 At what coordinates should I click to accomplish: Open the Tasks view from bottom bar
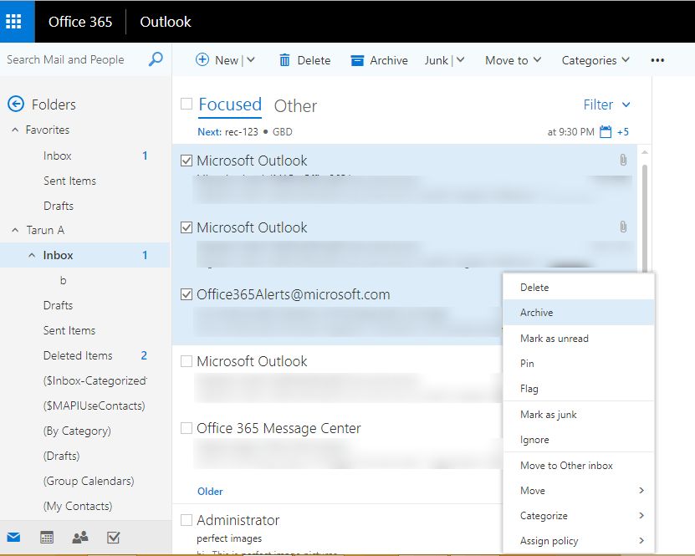114,538
